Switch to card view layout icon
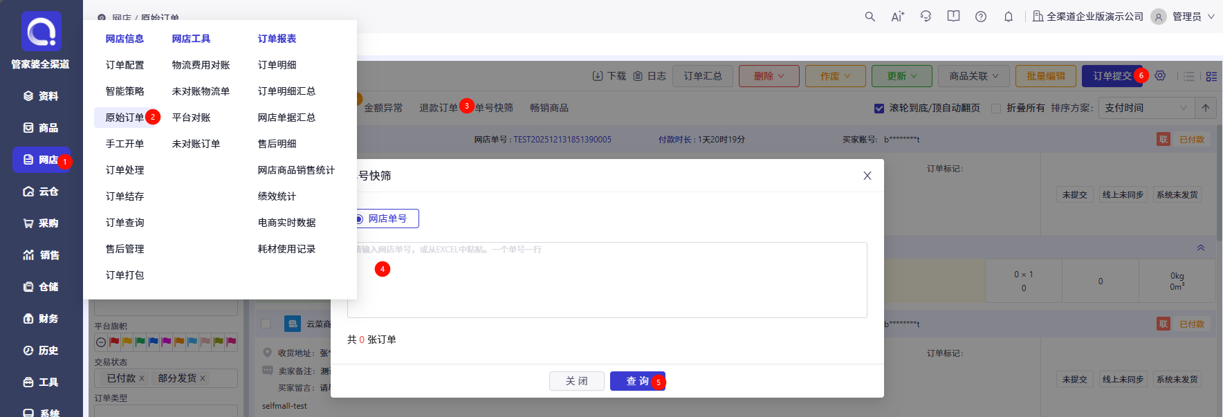This screenshot has height=417, width=1223. point(1211,76)
